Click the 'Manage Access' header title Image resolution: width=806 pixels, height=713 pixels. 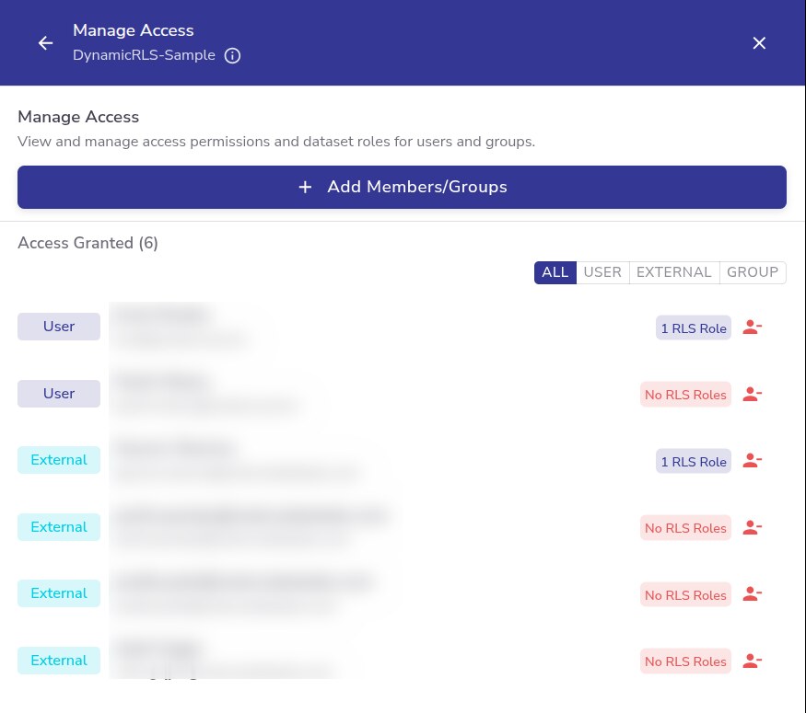pyautogui.click(x=134, y=30)
